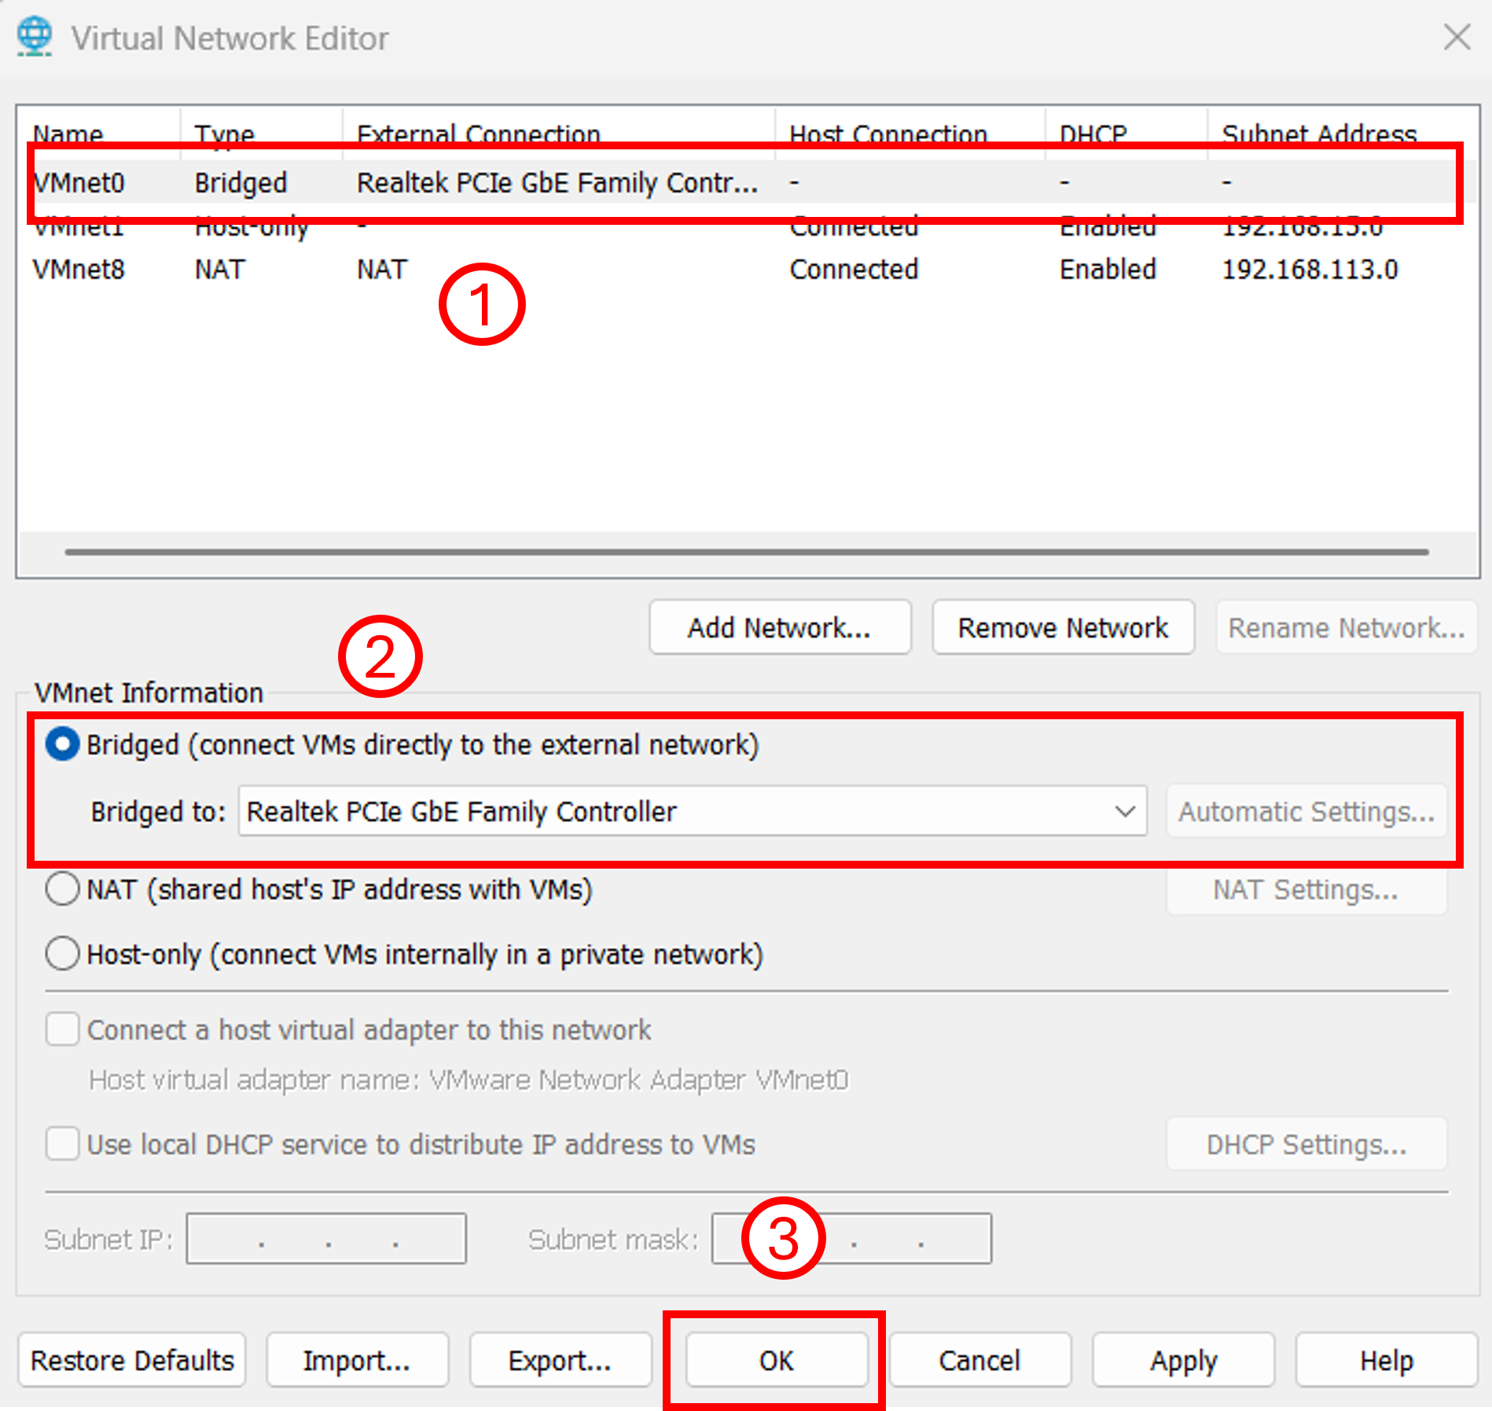Open DHCP Settings
Image resolution: width=1492 pixels, height=1411 pixels.
(x=1306, y=1144)
